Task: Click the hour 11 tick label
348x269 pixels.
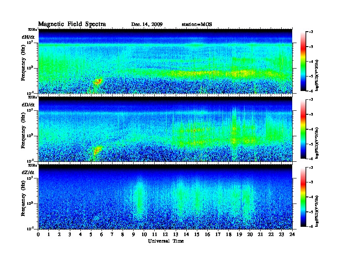Action: 155,234
